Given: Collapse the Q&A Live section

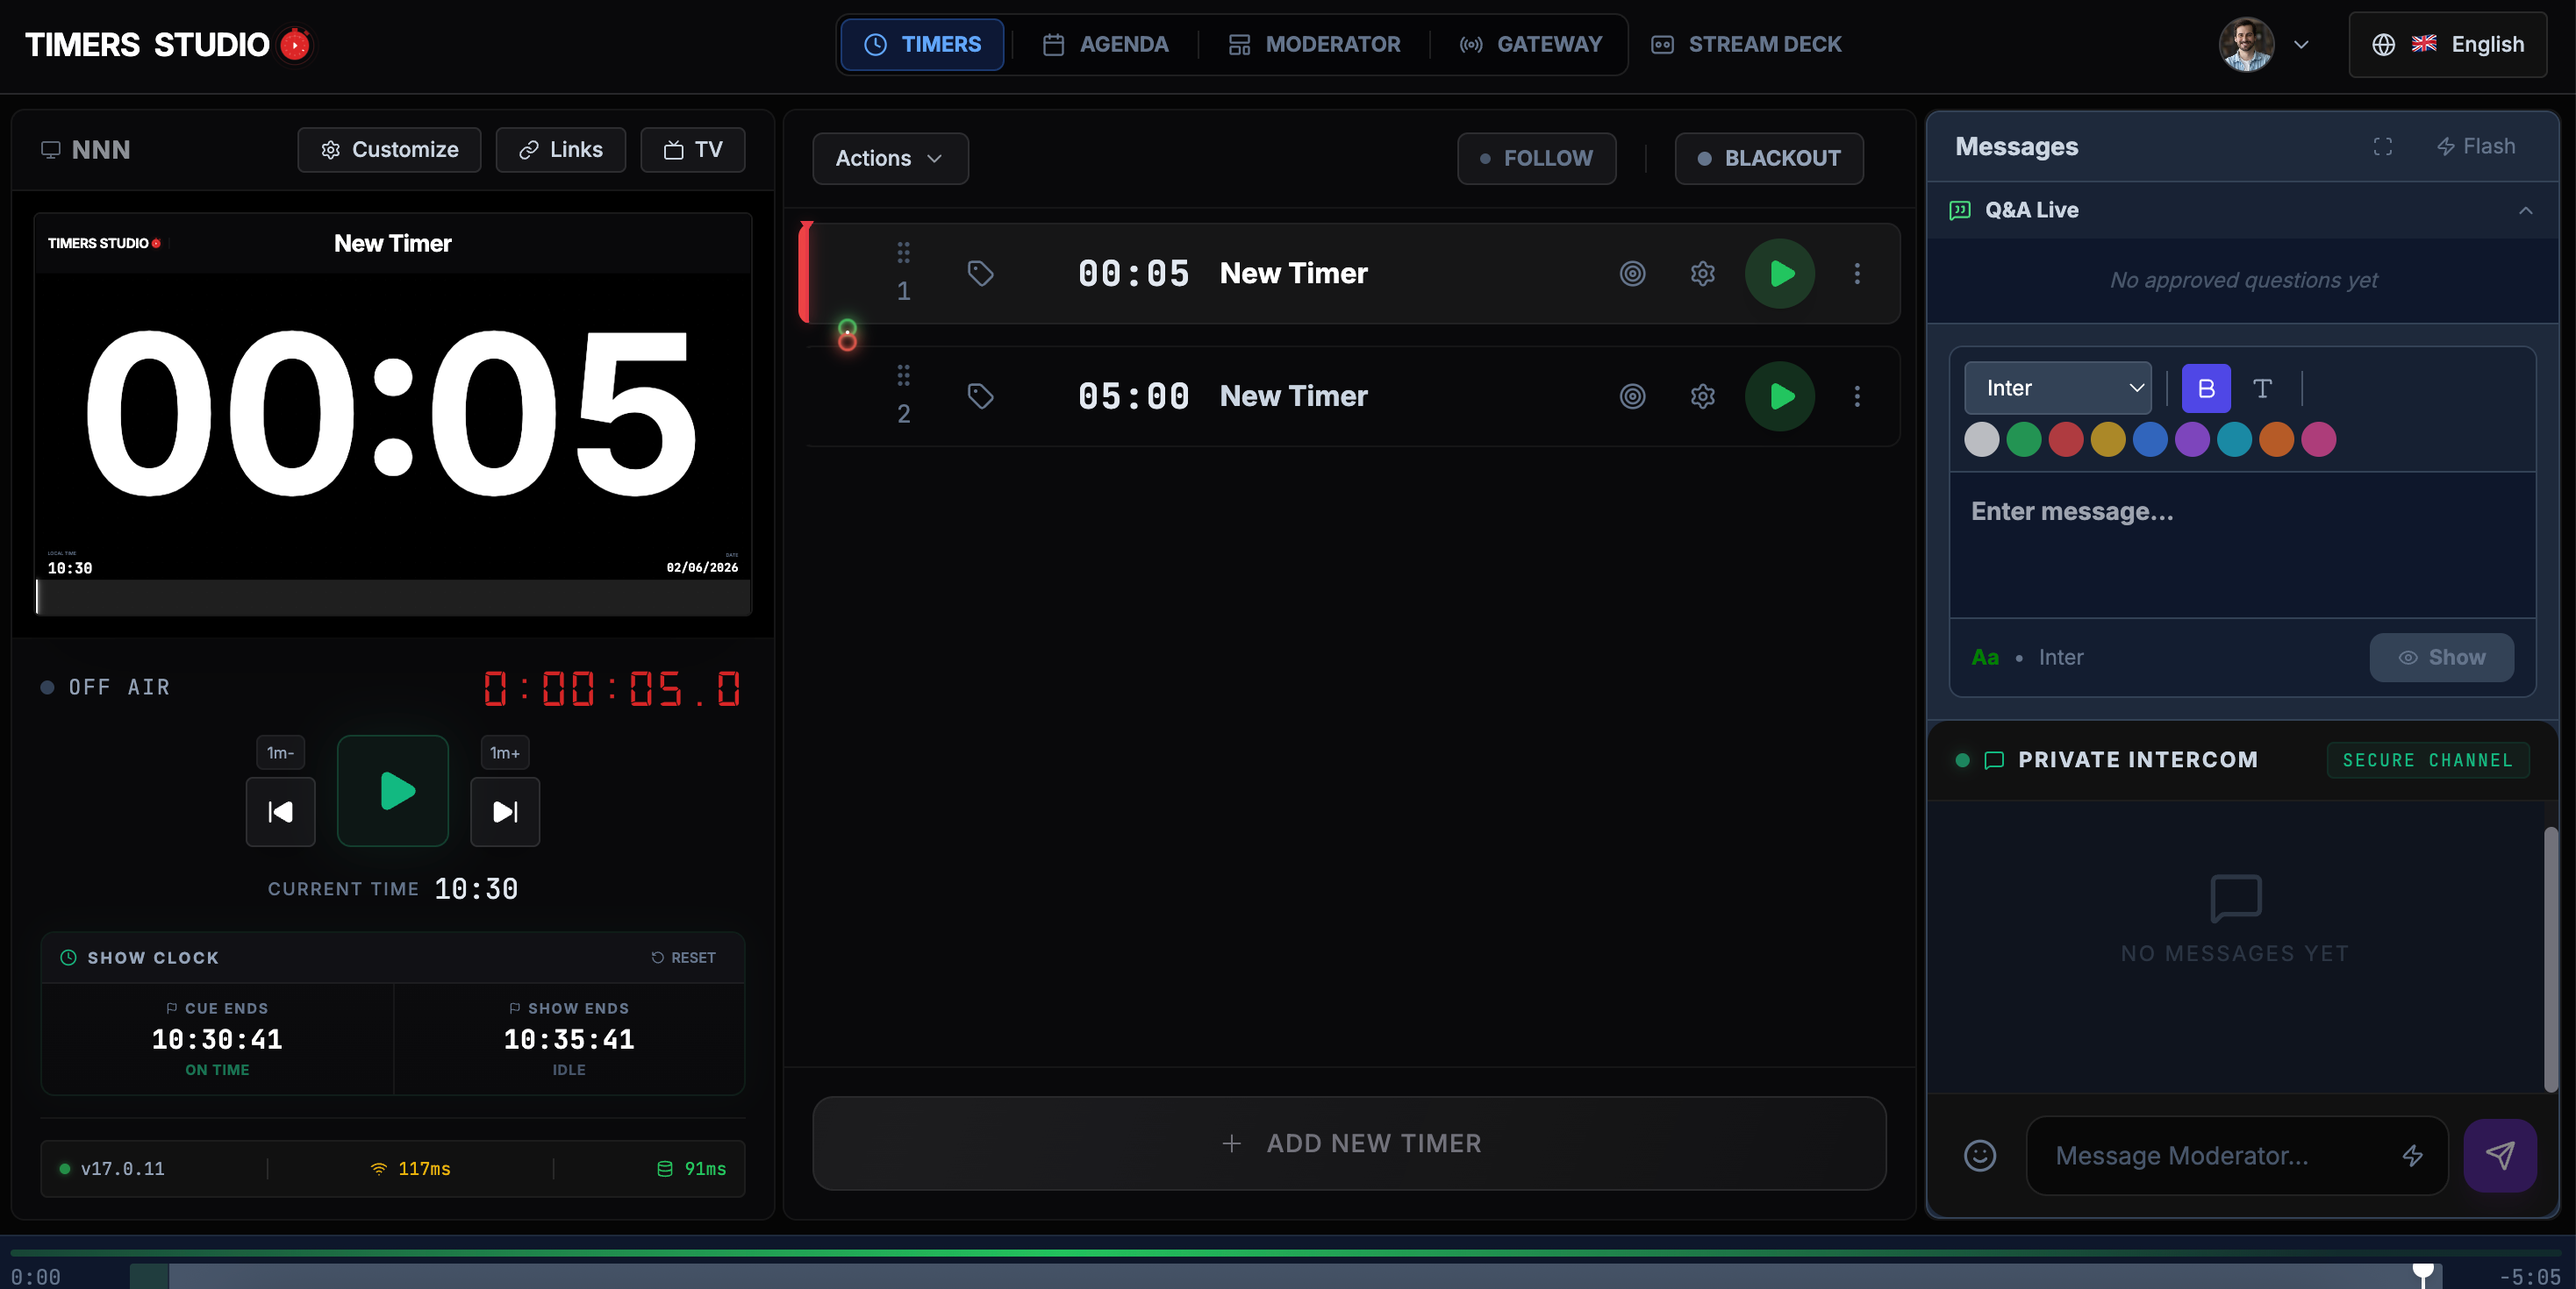Looking at the screenshot, I should point(2526,210).
